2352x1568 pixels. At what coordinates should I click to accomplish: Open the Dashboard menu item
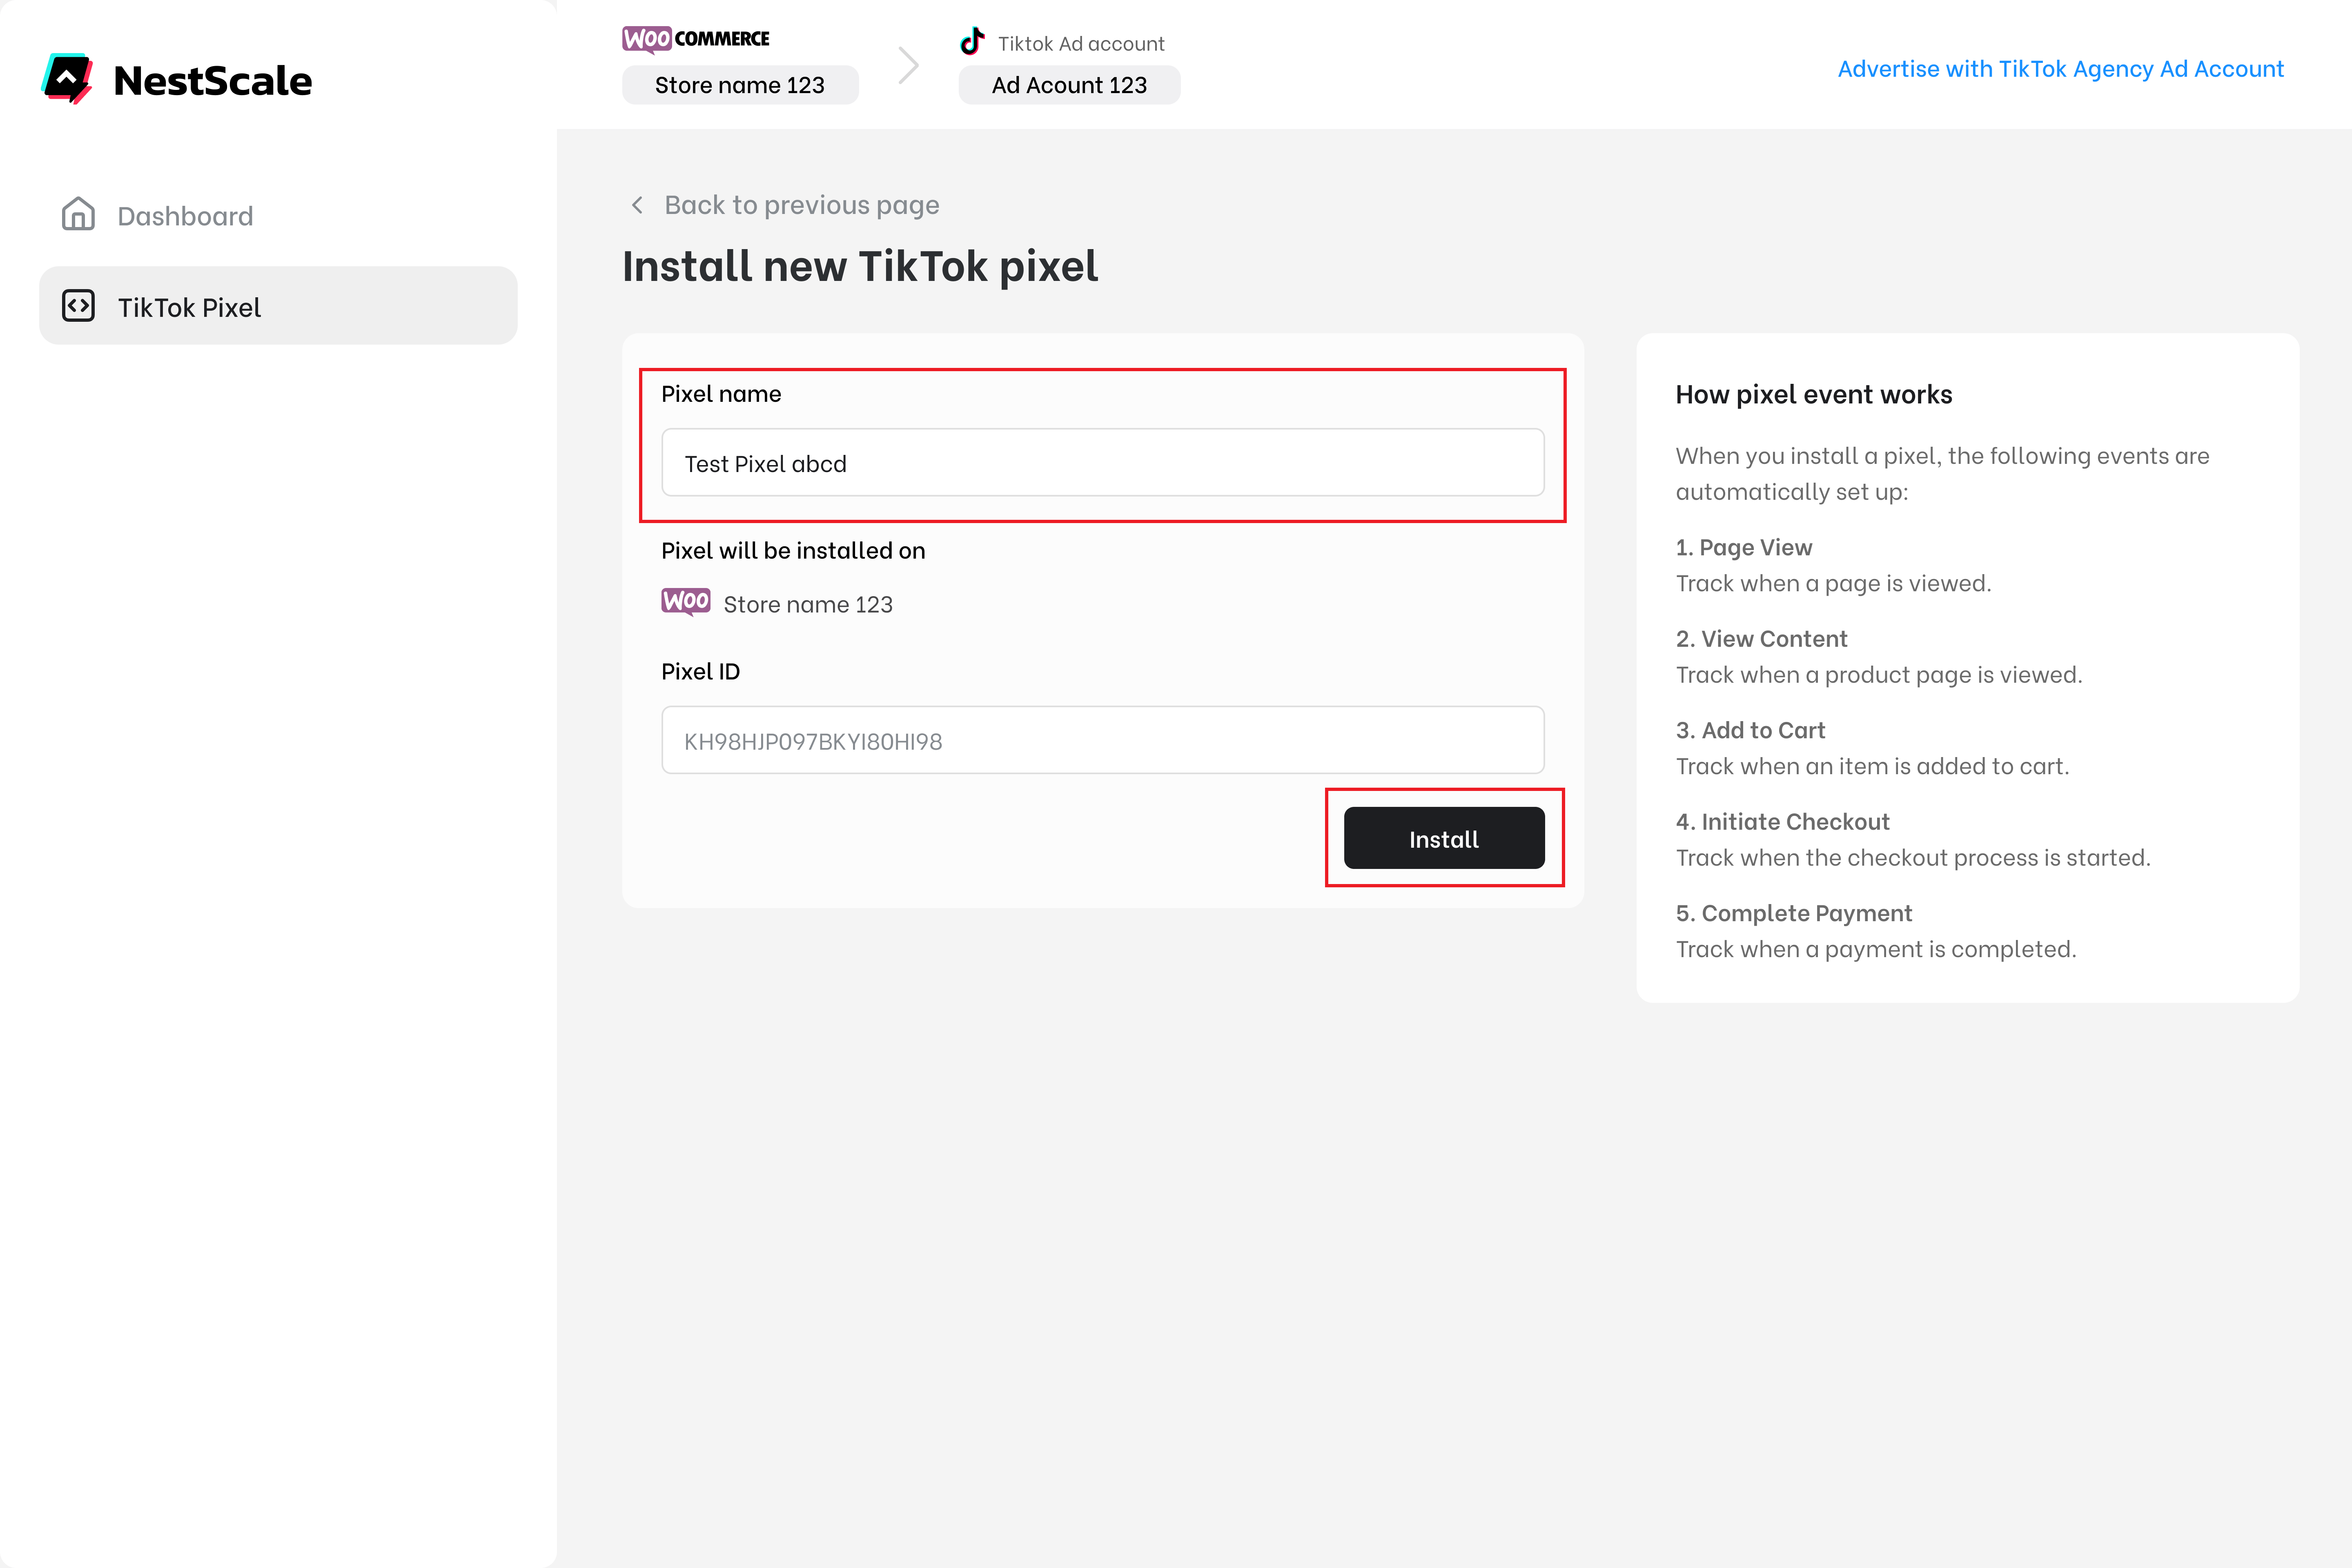278,215
